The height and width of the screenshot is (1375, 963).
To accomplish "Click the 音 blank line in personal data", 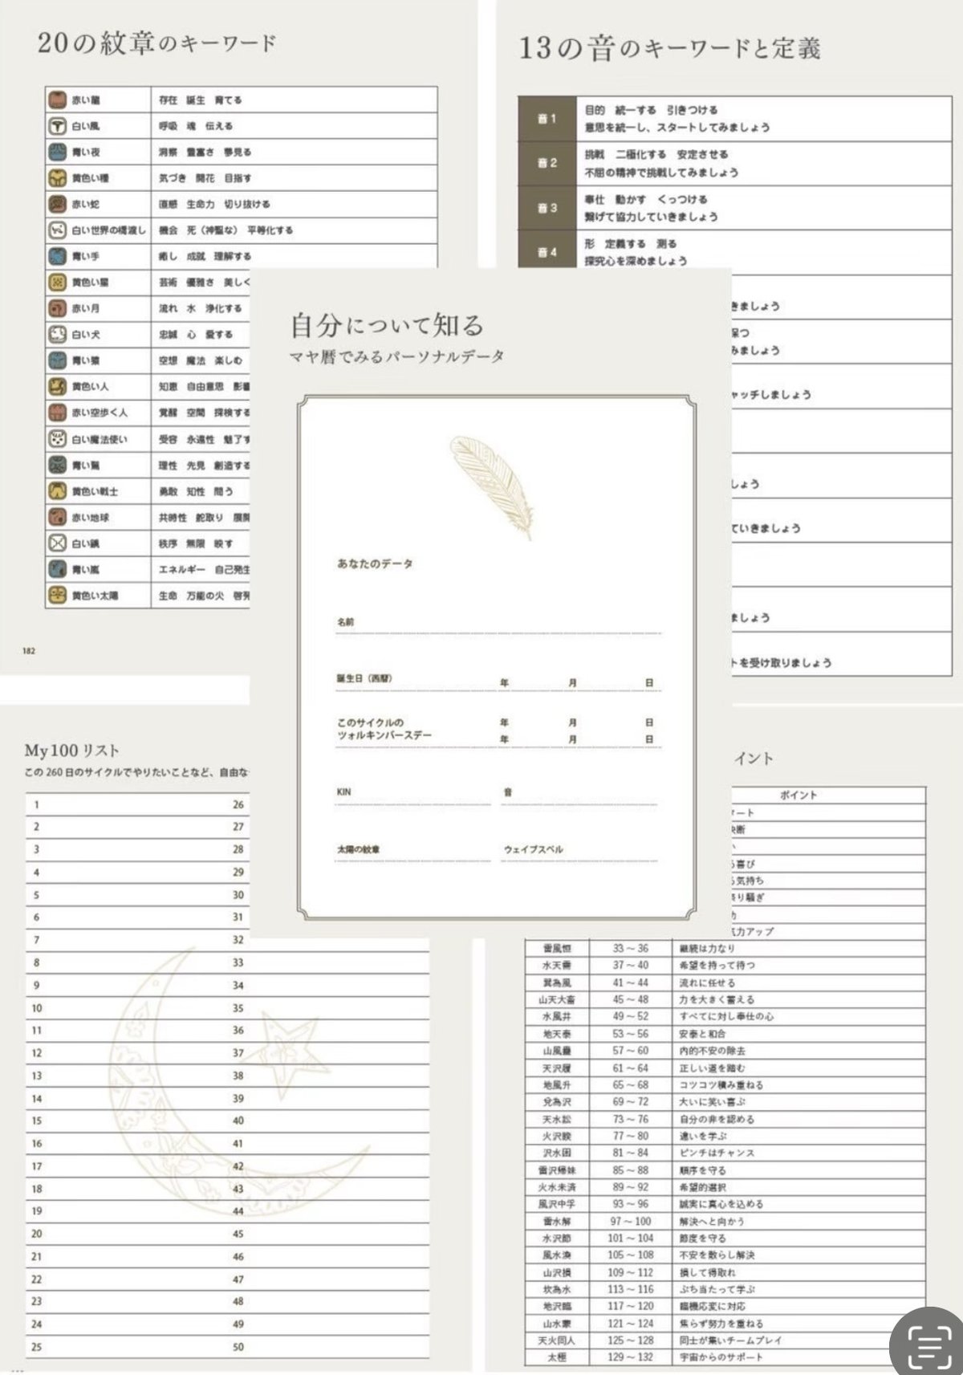I will [x=579, y=795].
